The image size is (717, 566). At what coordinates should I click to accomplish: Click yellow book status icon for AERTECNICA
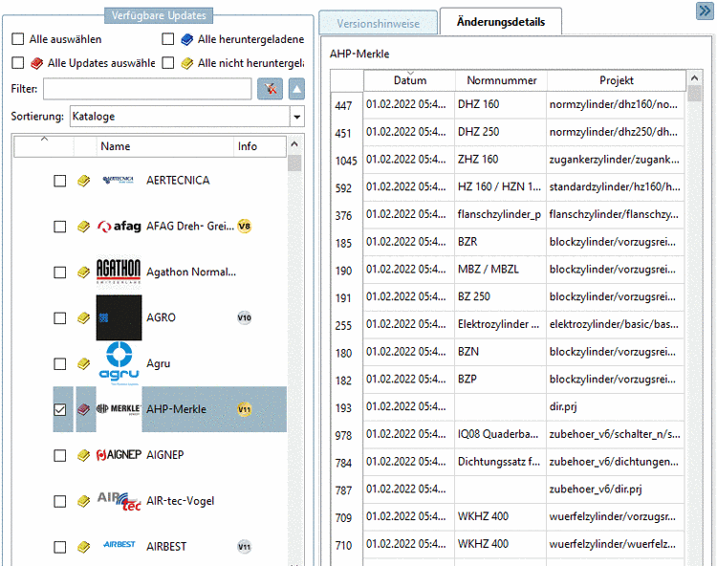[84, 181]
